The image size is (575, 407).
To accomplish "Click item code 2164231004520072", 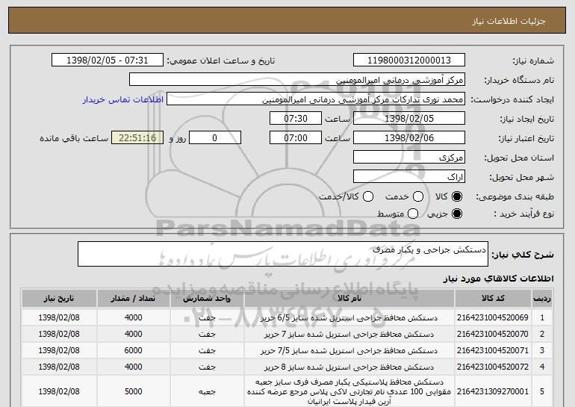I will point(493,367).
